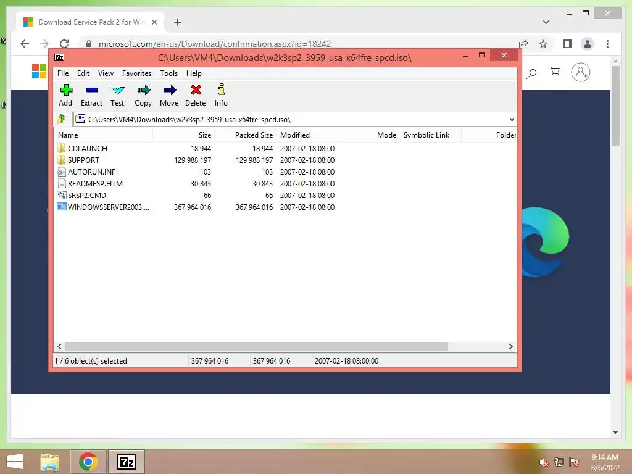Click the '1 / 6 object(s) selected' status text
This screenshot has height=474, width=632.
pyautogui.click(x=91, y=360)
